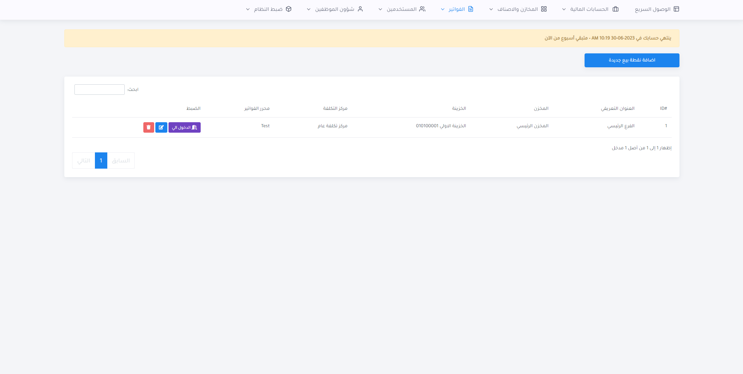The image size is (743, 374).
Task: Edit the point of sale with pencil icon
Action: (161, 127)
